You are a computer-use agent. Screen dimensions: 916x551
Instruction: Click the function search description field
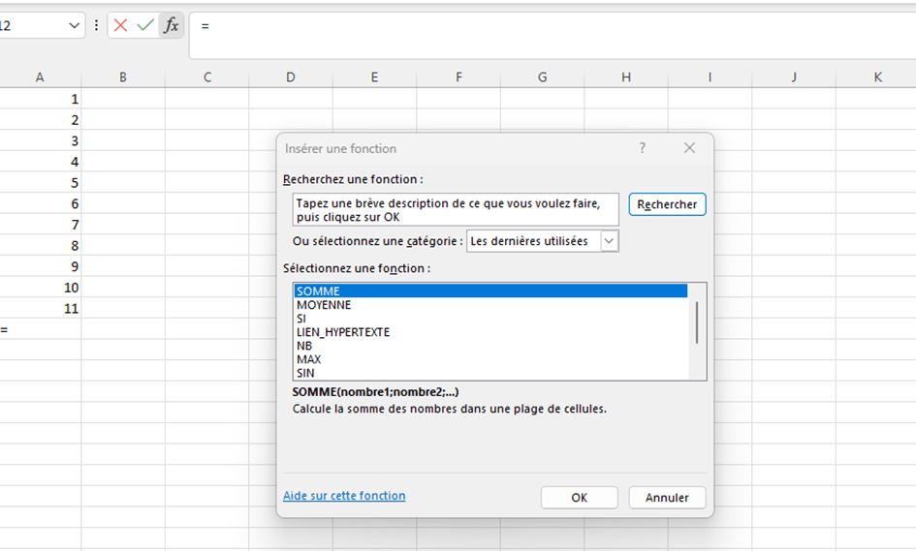coord(456,210)
